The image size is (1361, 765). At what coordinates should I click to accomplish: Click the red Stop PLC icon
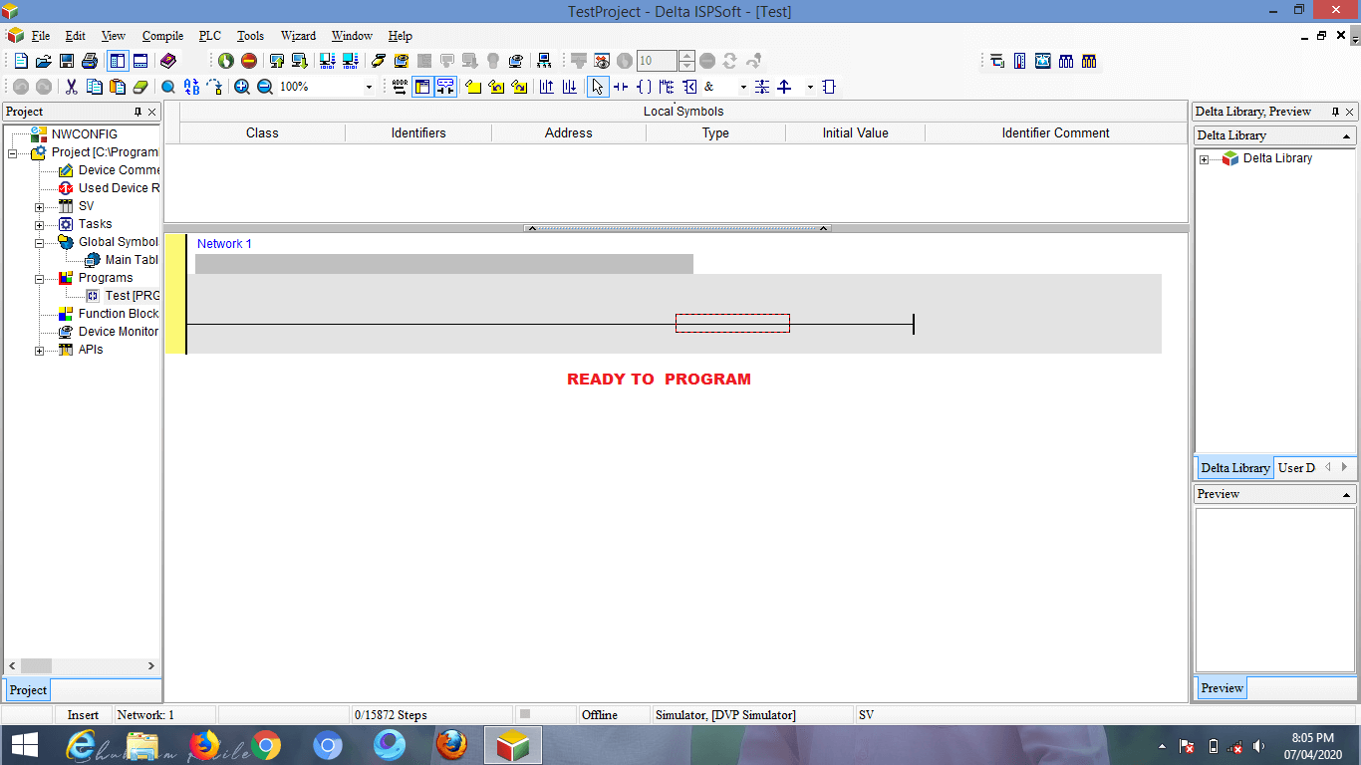point(249,61)
